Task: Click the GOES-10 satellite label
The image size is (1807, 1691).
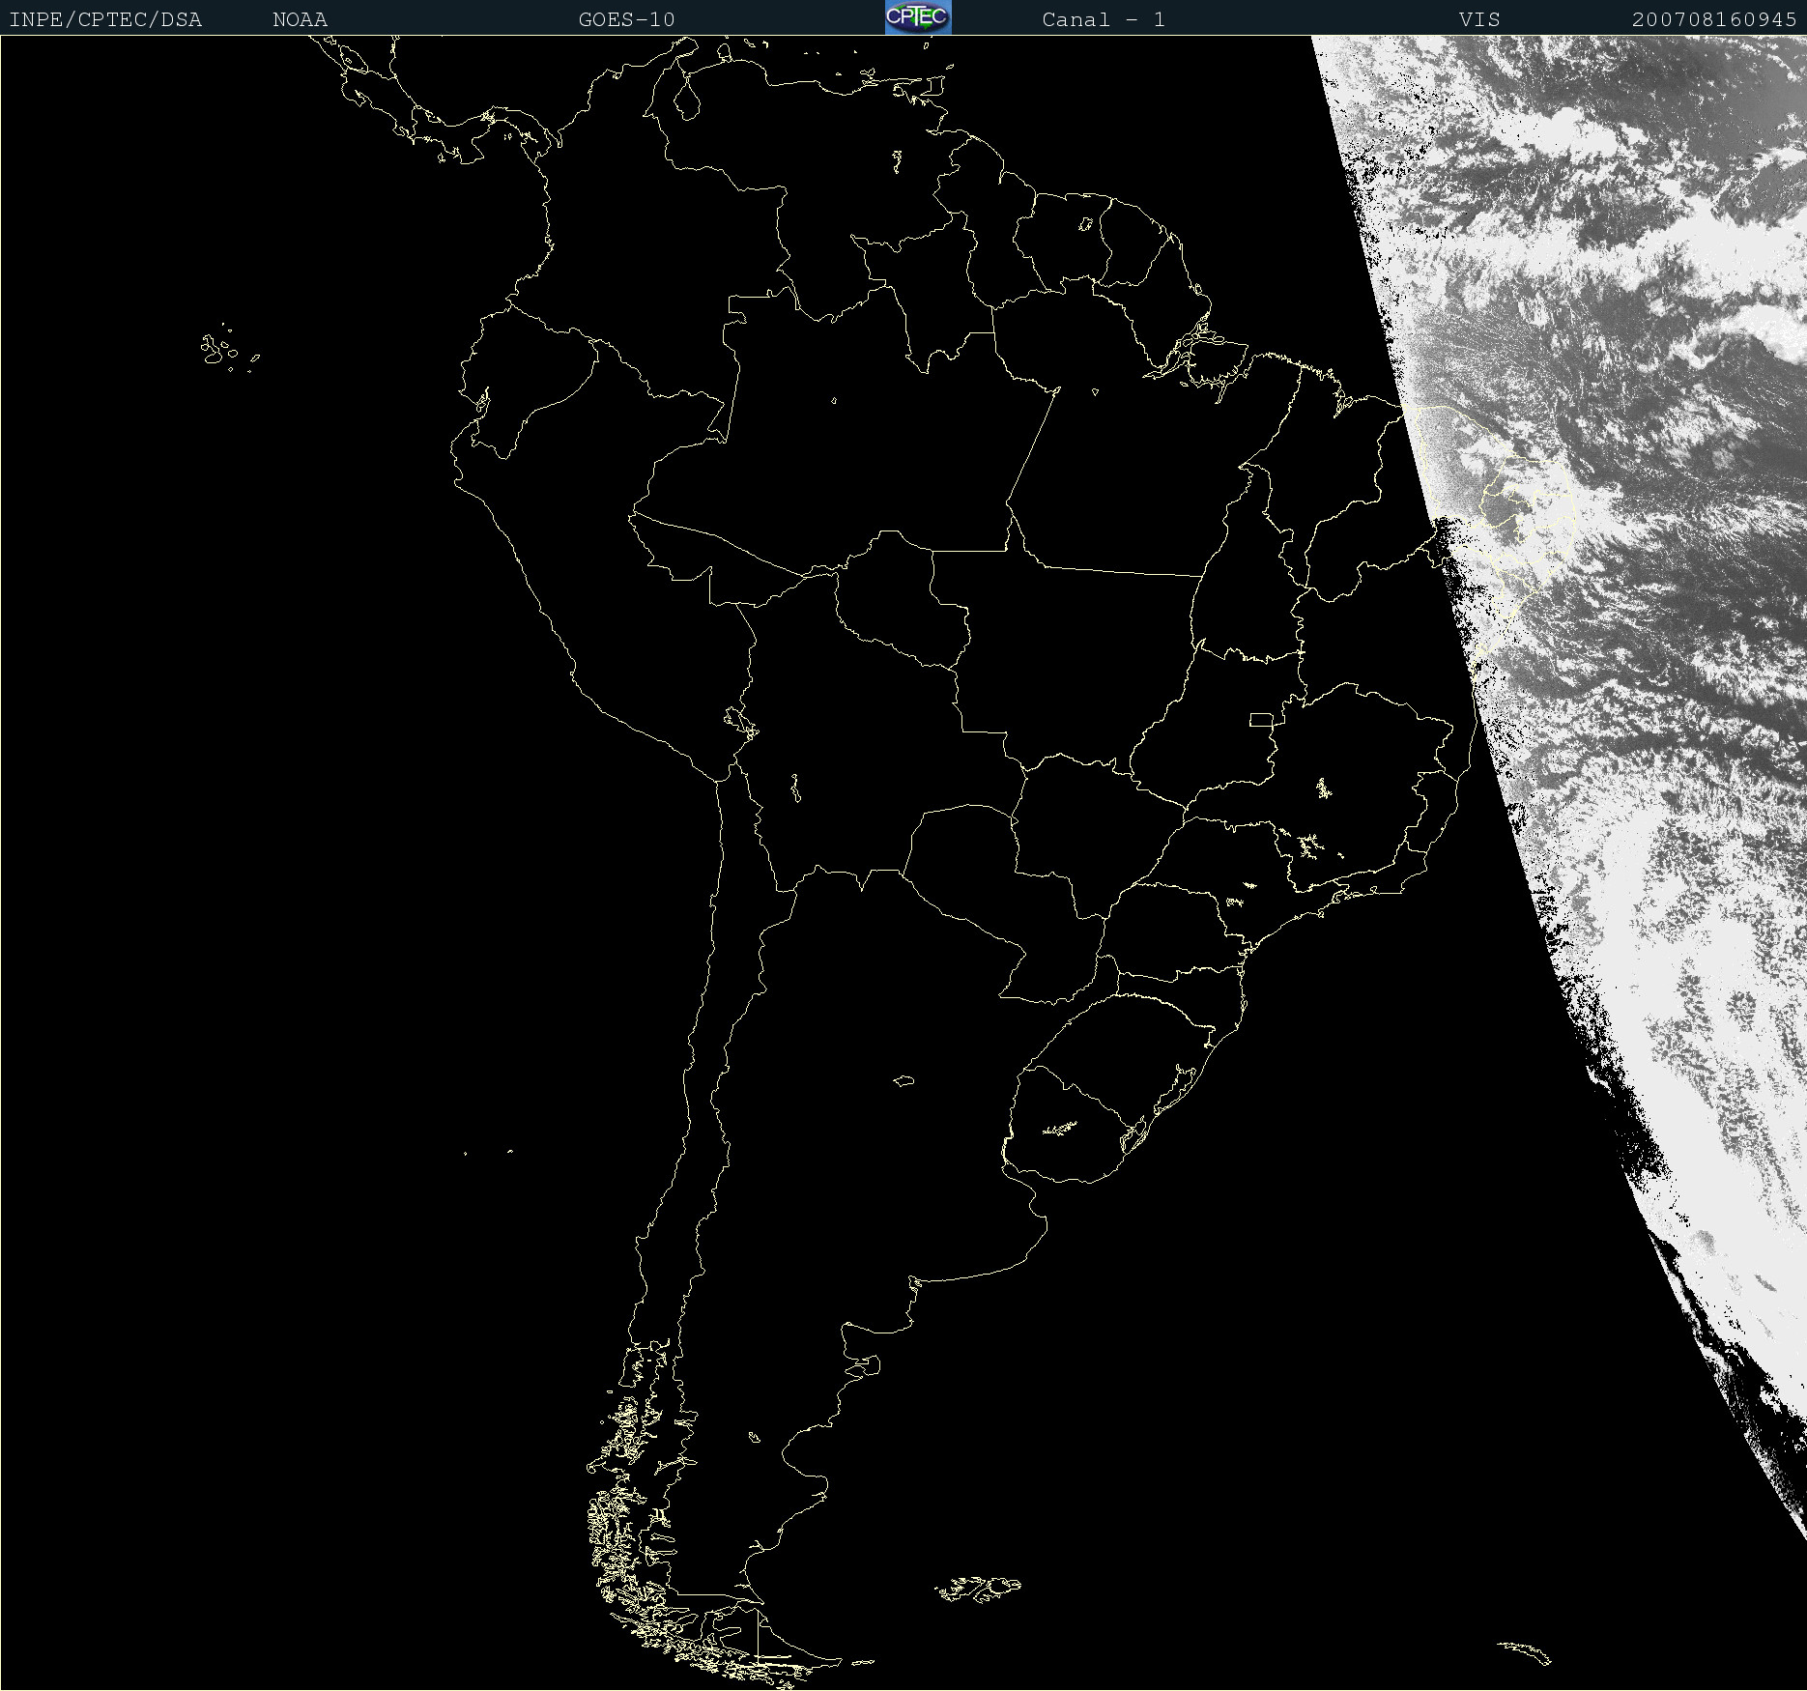Action: pyautogui.click(x=627, y=19)
